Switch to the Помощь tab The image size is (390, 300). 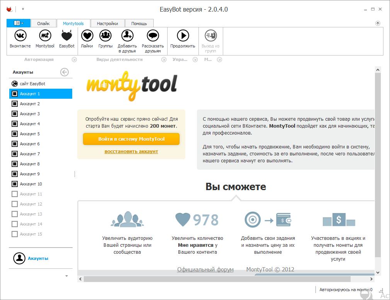[x=139, y=24]
